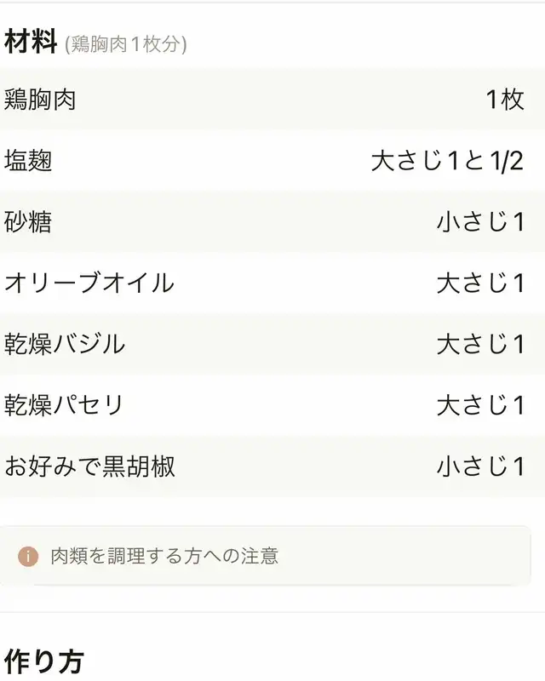The image size is (545, 681).
Task: Tap the 大さじ1と1/2 quantity for 塩麹
Action: point(447,161)
